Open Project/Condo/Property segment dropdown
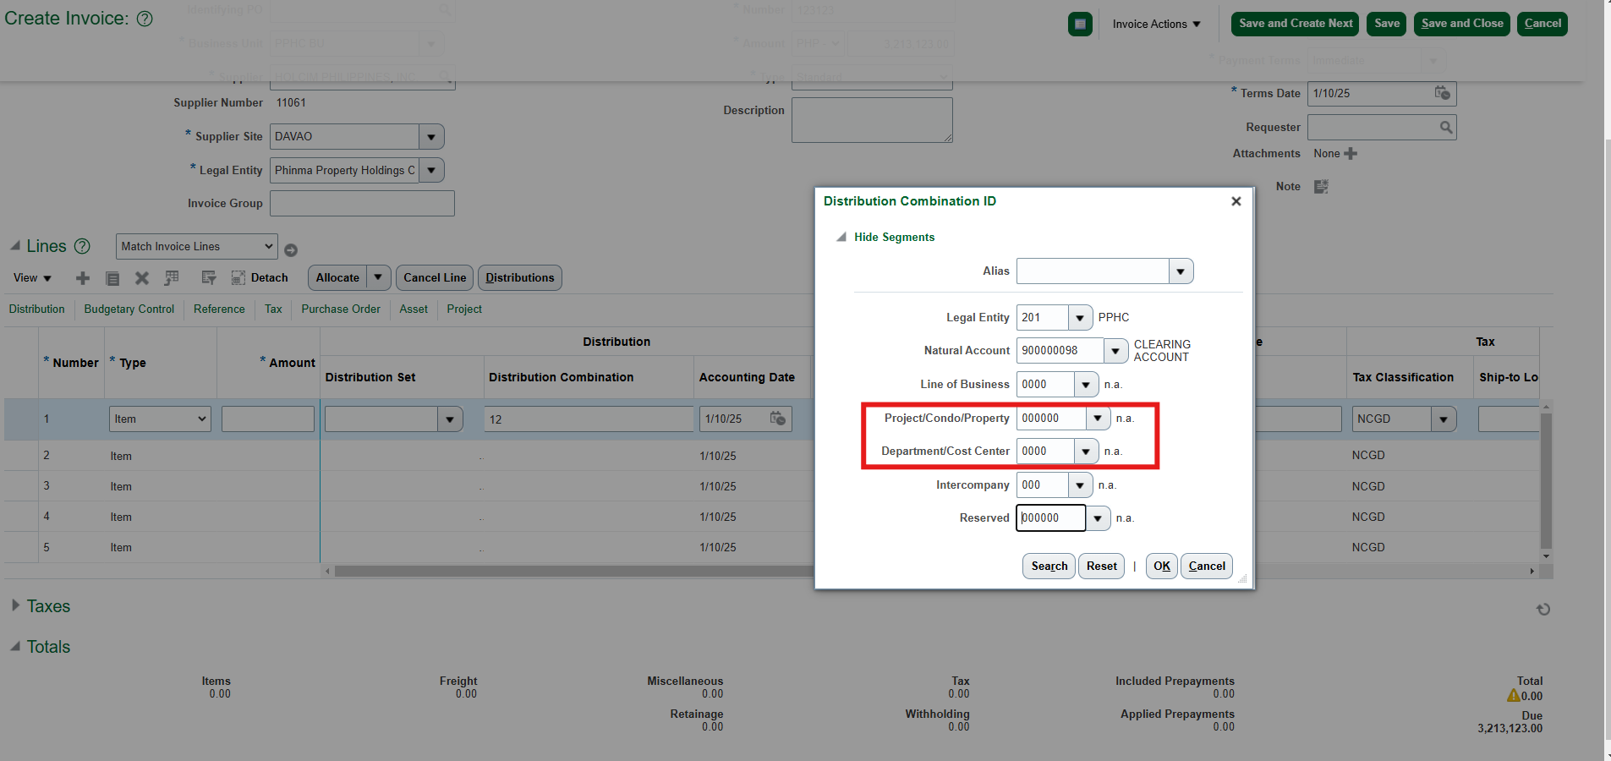 pyautogui.click(x=1098, y=419)
